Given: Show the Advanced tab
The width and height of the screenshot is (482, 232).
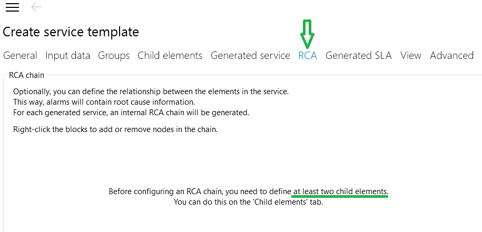Looking at the screenshot, I should point(451,55).
